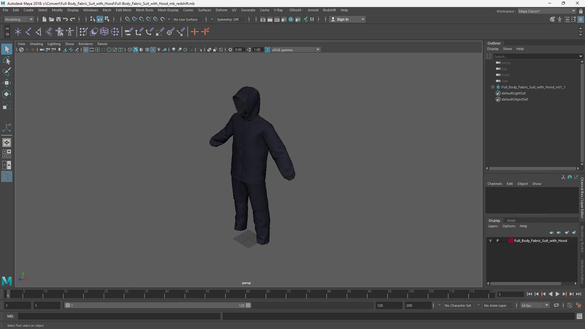Screen dimensions: 585x329
Task: Click the wireframe cube display icon
Action: coord(130,50)
